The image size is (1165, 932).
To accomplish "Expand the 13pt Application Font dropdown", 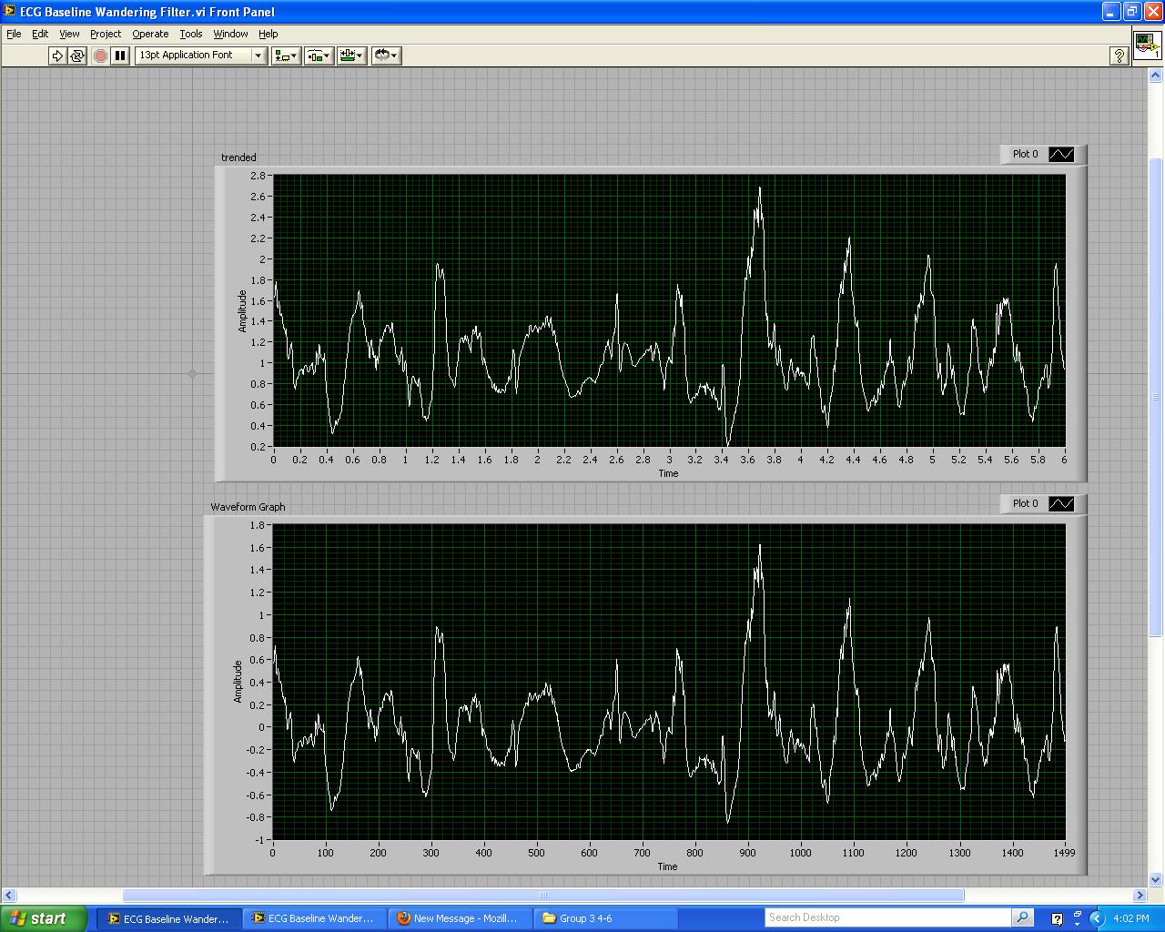I will click(258, 56).
